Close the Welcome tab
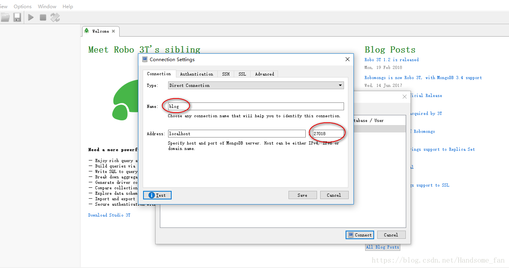The width and height of the screenshot is (509, 268). pyautogui.click(x=113, y=31)
